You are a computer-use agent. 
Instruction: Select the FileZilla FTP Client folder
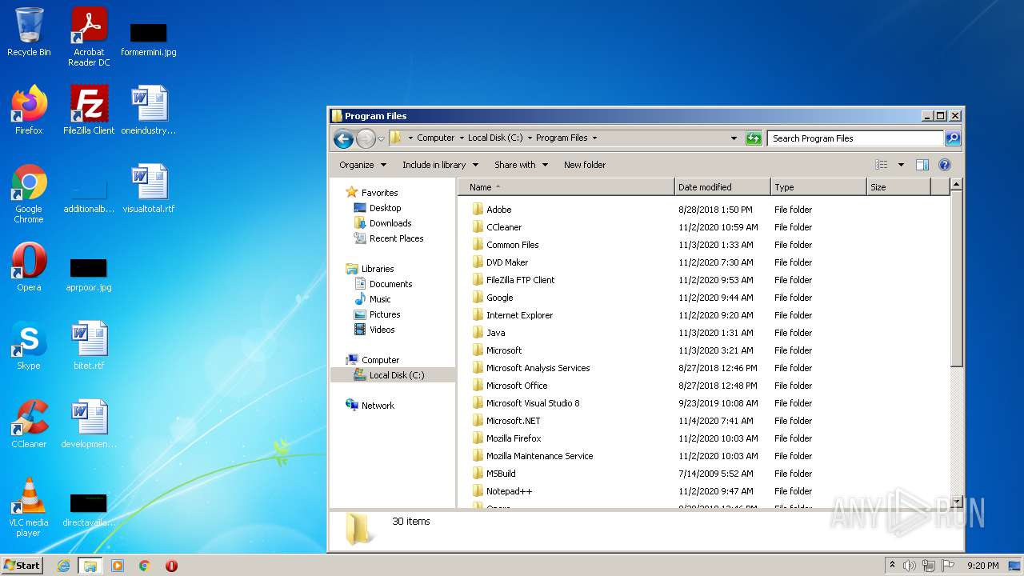point(520,280)
